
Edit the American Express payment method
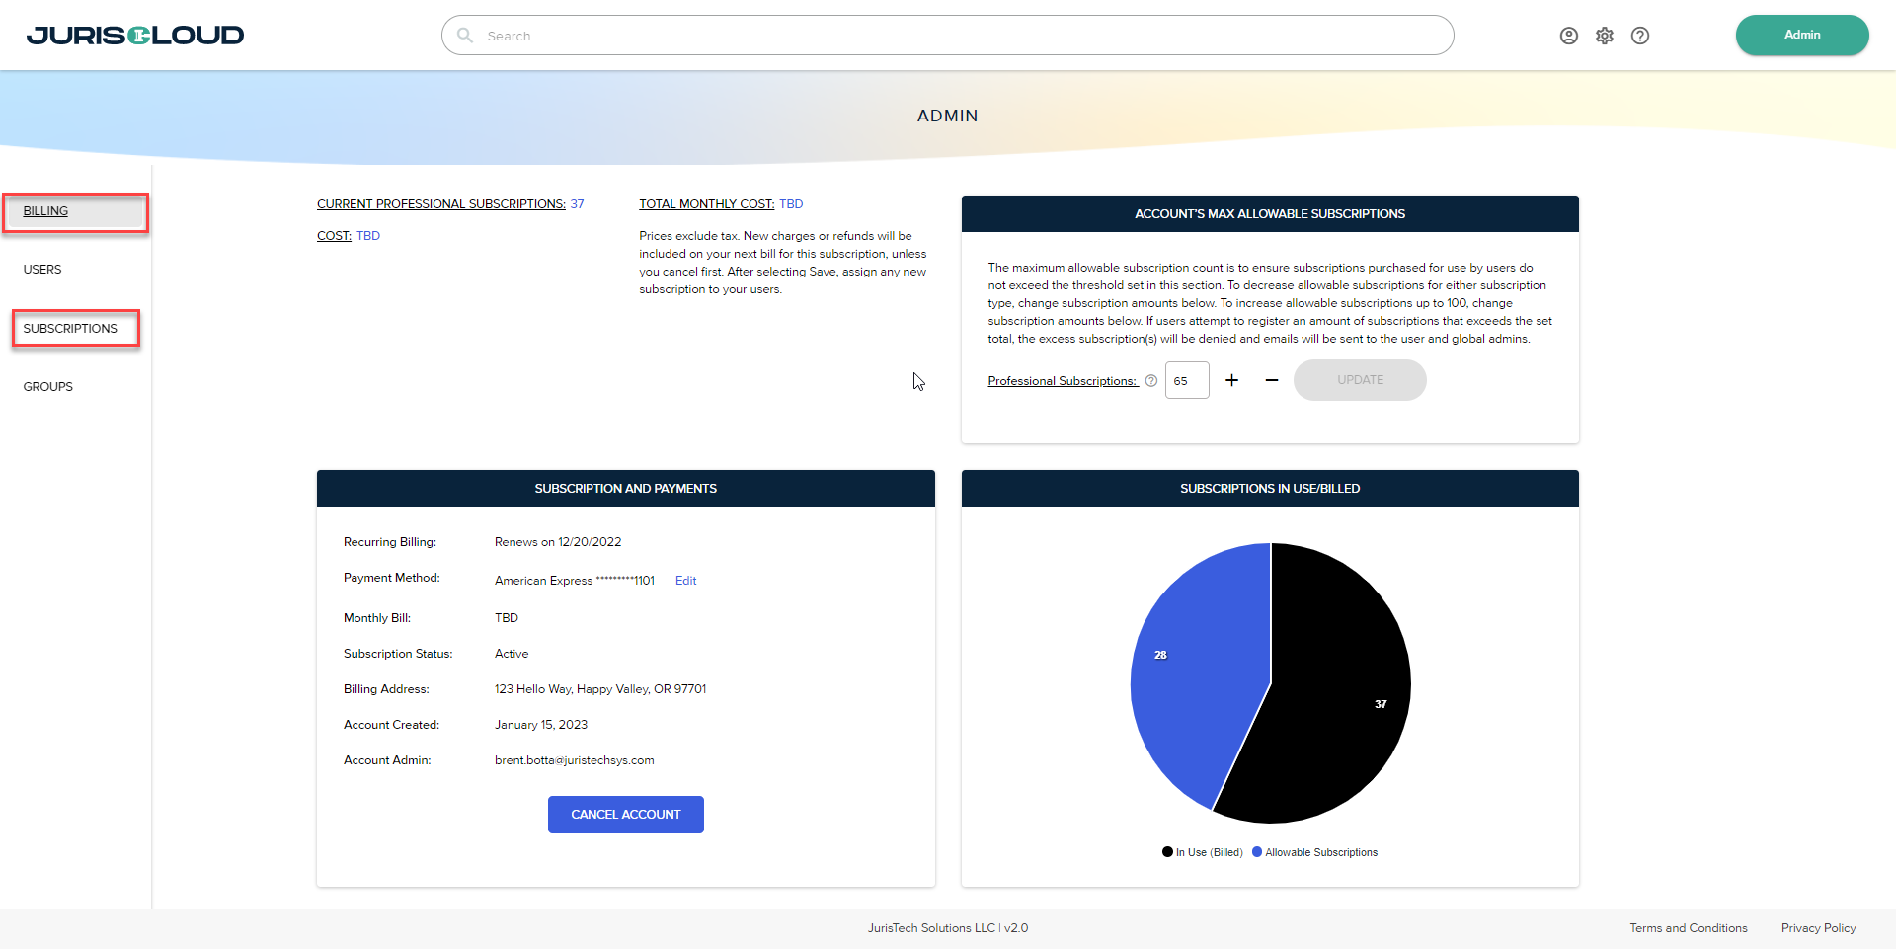(685, 581)
